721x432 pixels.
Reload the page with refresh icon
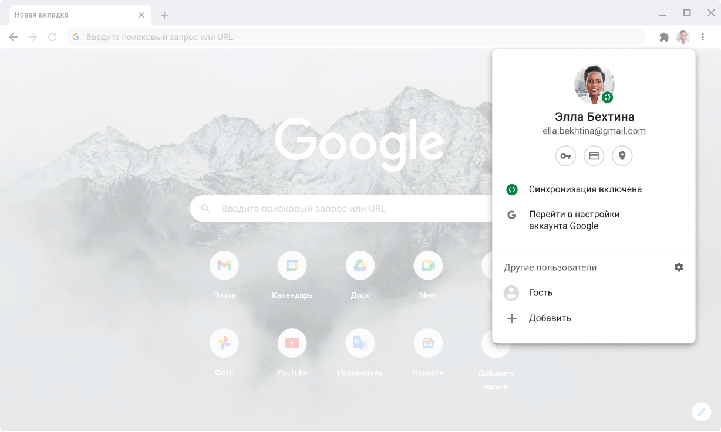(52, 37)
